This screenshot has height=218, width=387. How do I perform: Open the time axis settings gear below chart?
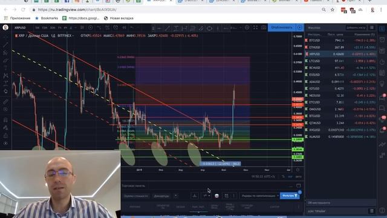(298, 170)
